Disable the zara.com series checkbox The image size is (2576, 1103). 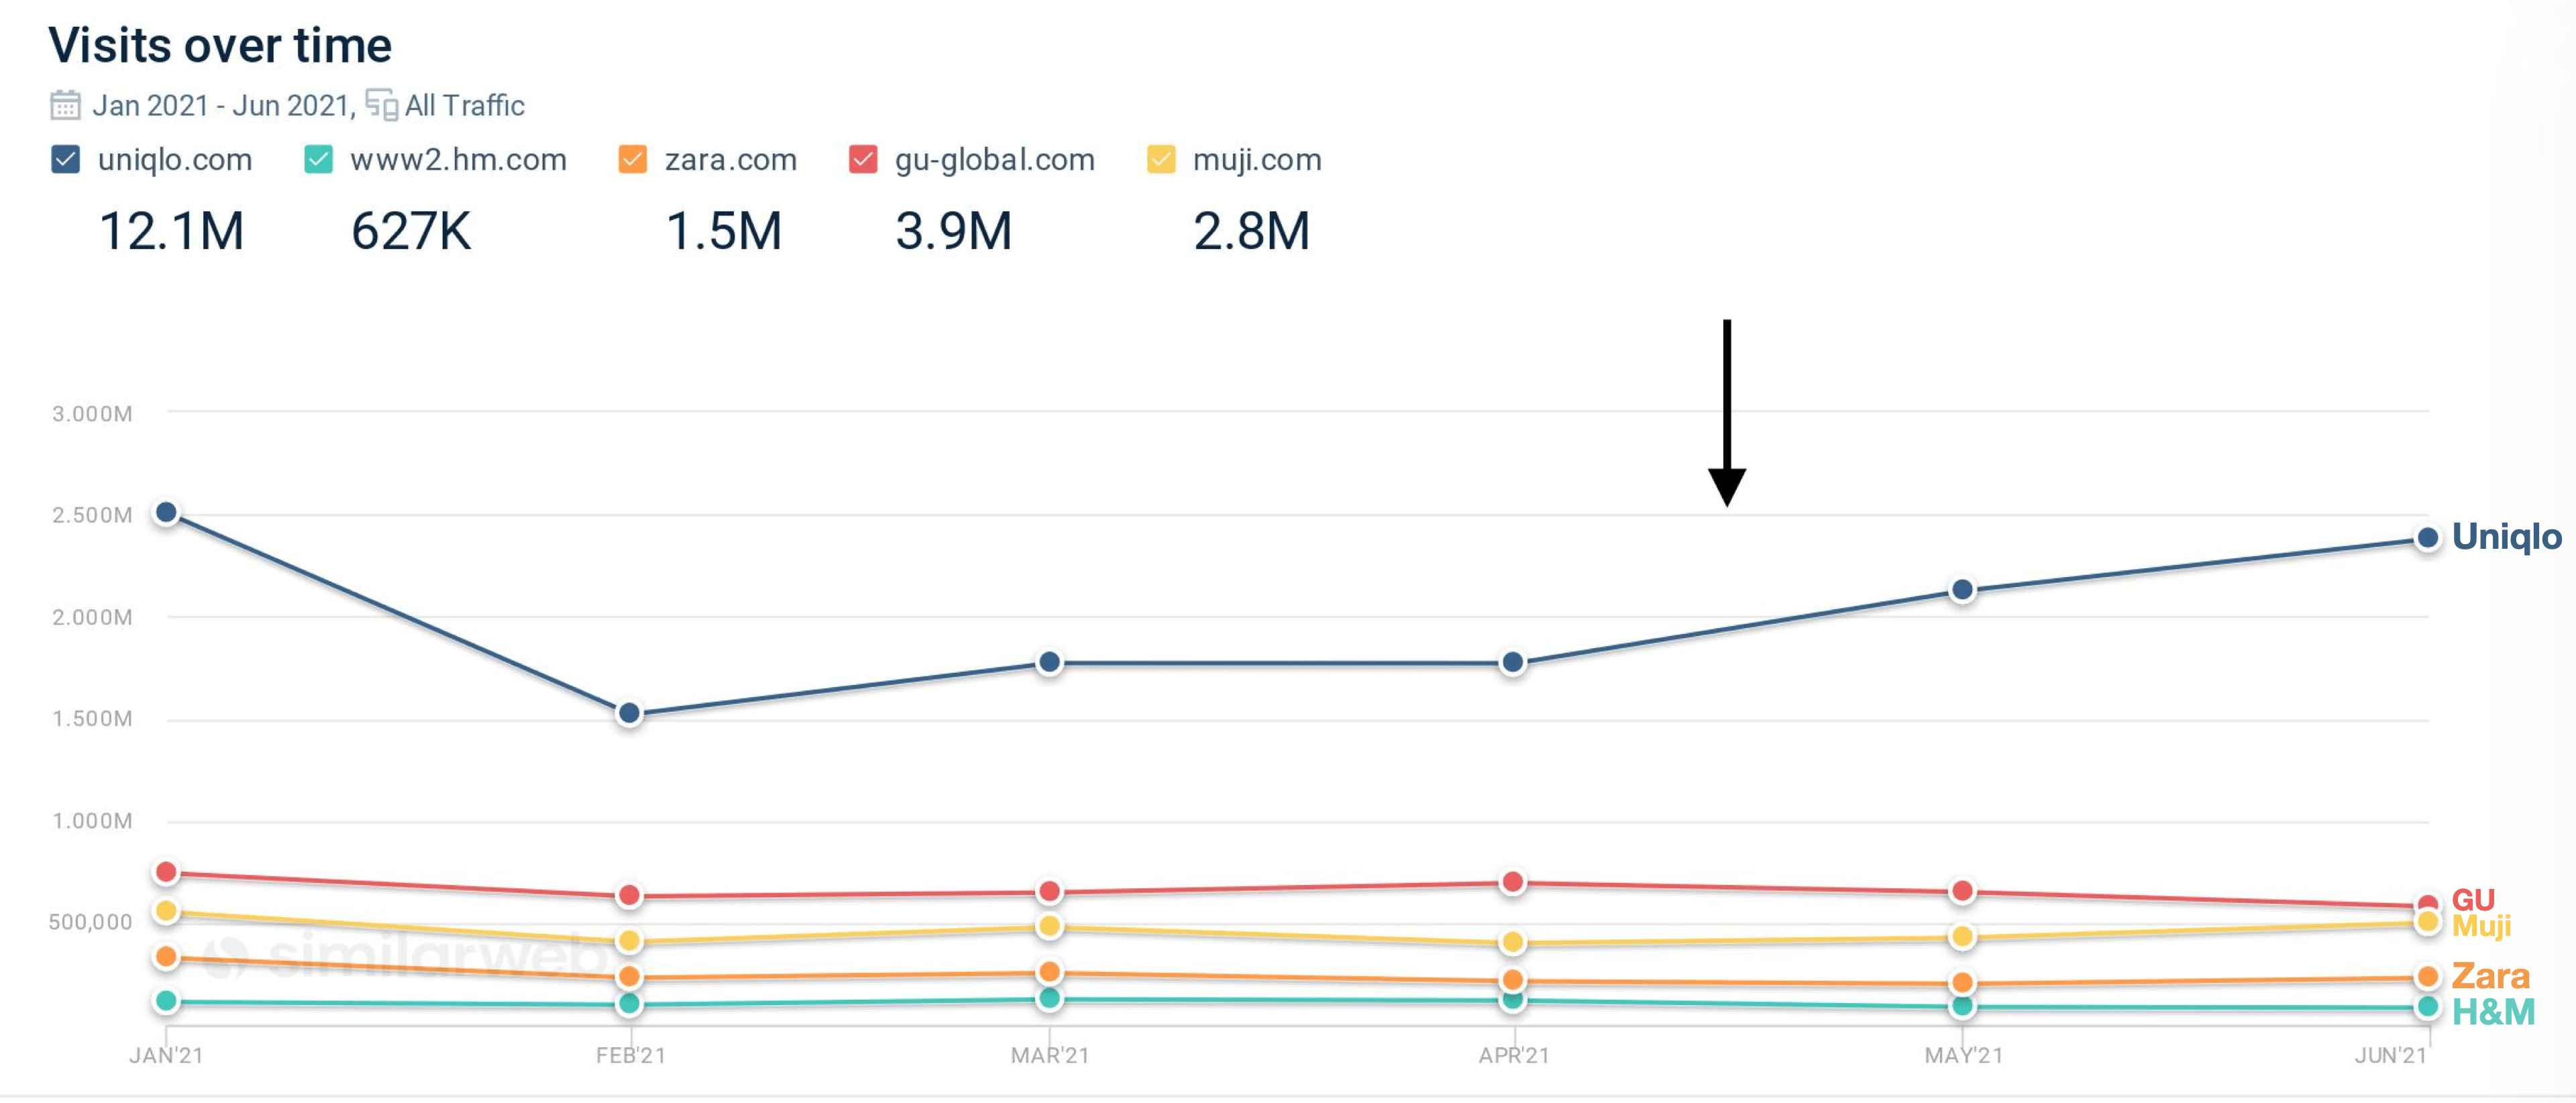pyautogui.click(x=632, y=160)
